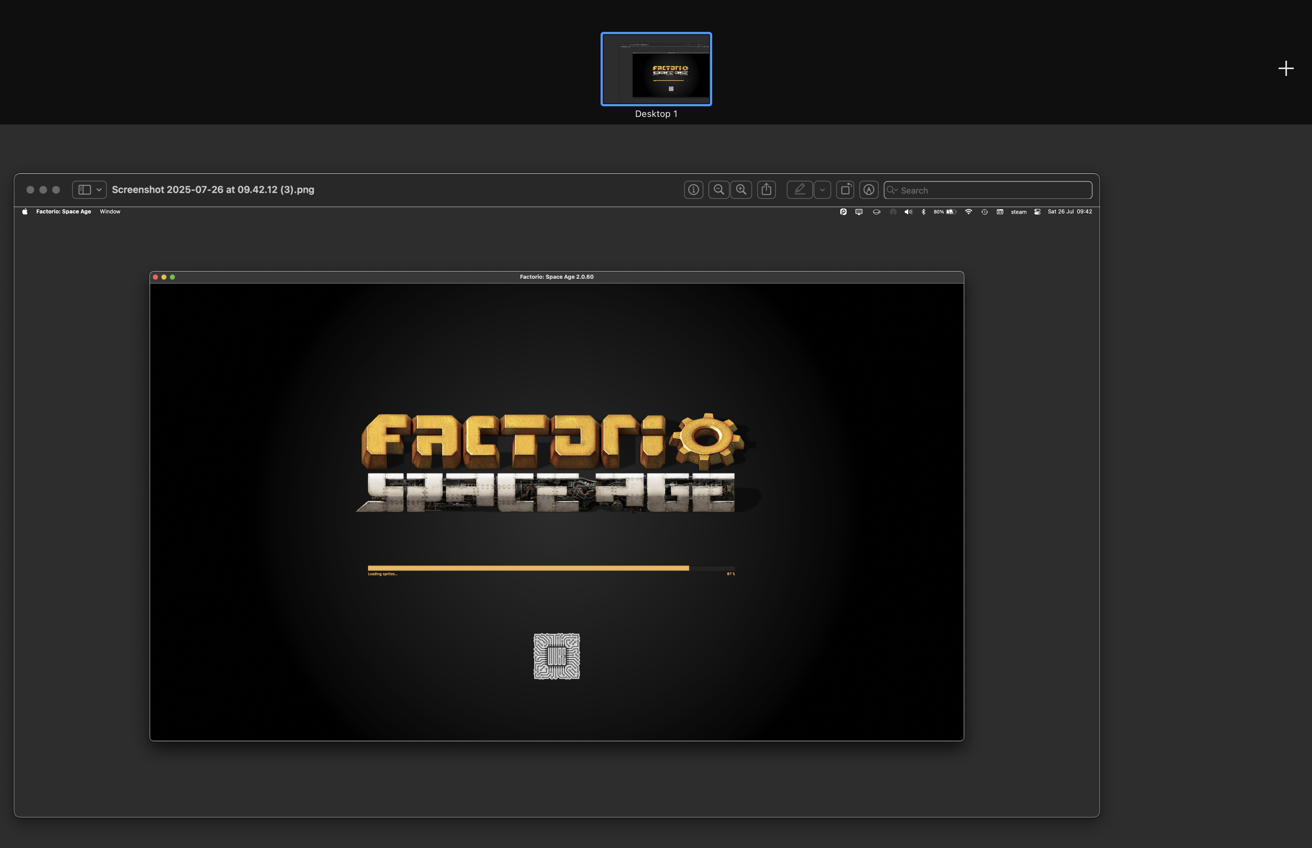Close the Preview window with first gray button
The height and width of the screenshot is (848, 1312).
[30, 189]
